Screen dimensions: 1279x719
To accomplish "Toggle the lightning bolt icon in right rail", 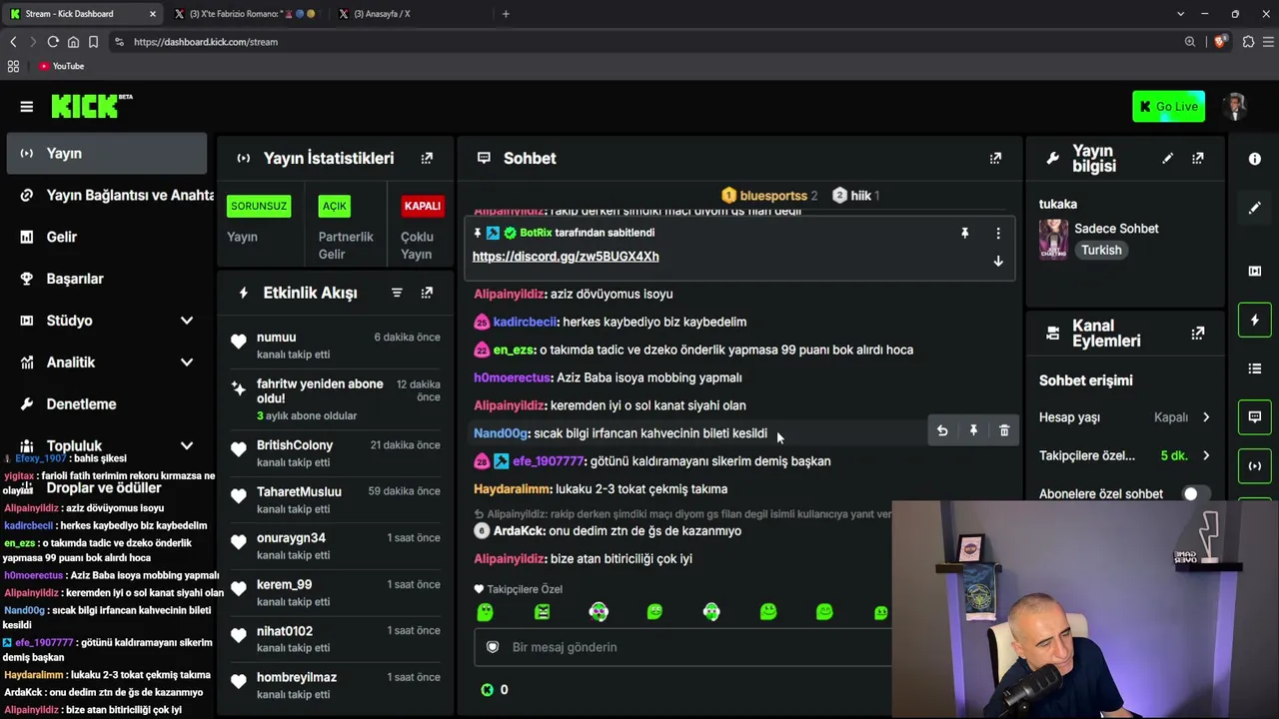I will pyautogui.click(x=1255, y=321).
